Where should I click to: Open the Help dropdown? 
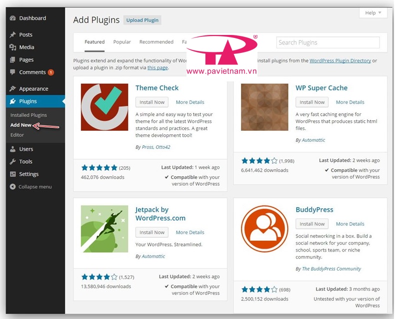[373, 13]
